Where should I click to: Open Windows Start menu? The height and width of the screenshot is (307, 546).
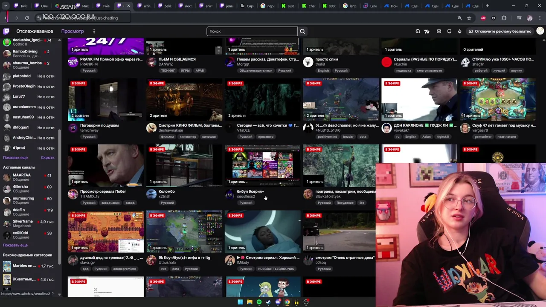pos(240,302)
